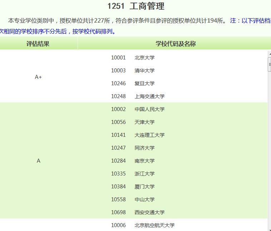Select the A+ rating cell
Image resolution: width=271 pixels, height=231 pixels.
(38, 77)
